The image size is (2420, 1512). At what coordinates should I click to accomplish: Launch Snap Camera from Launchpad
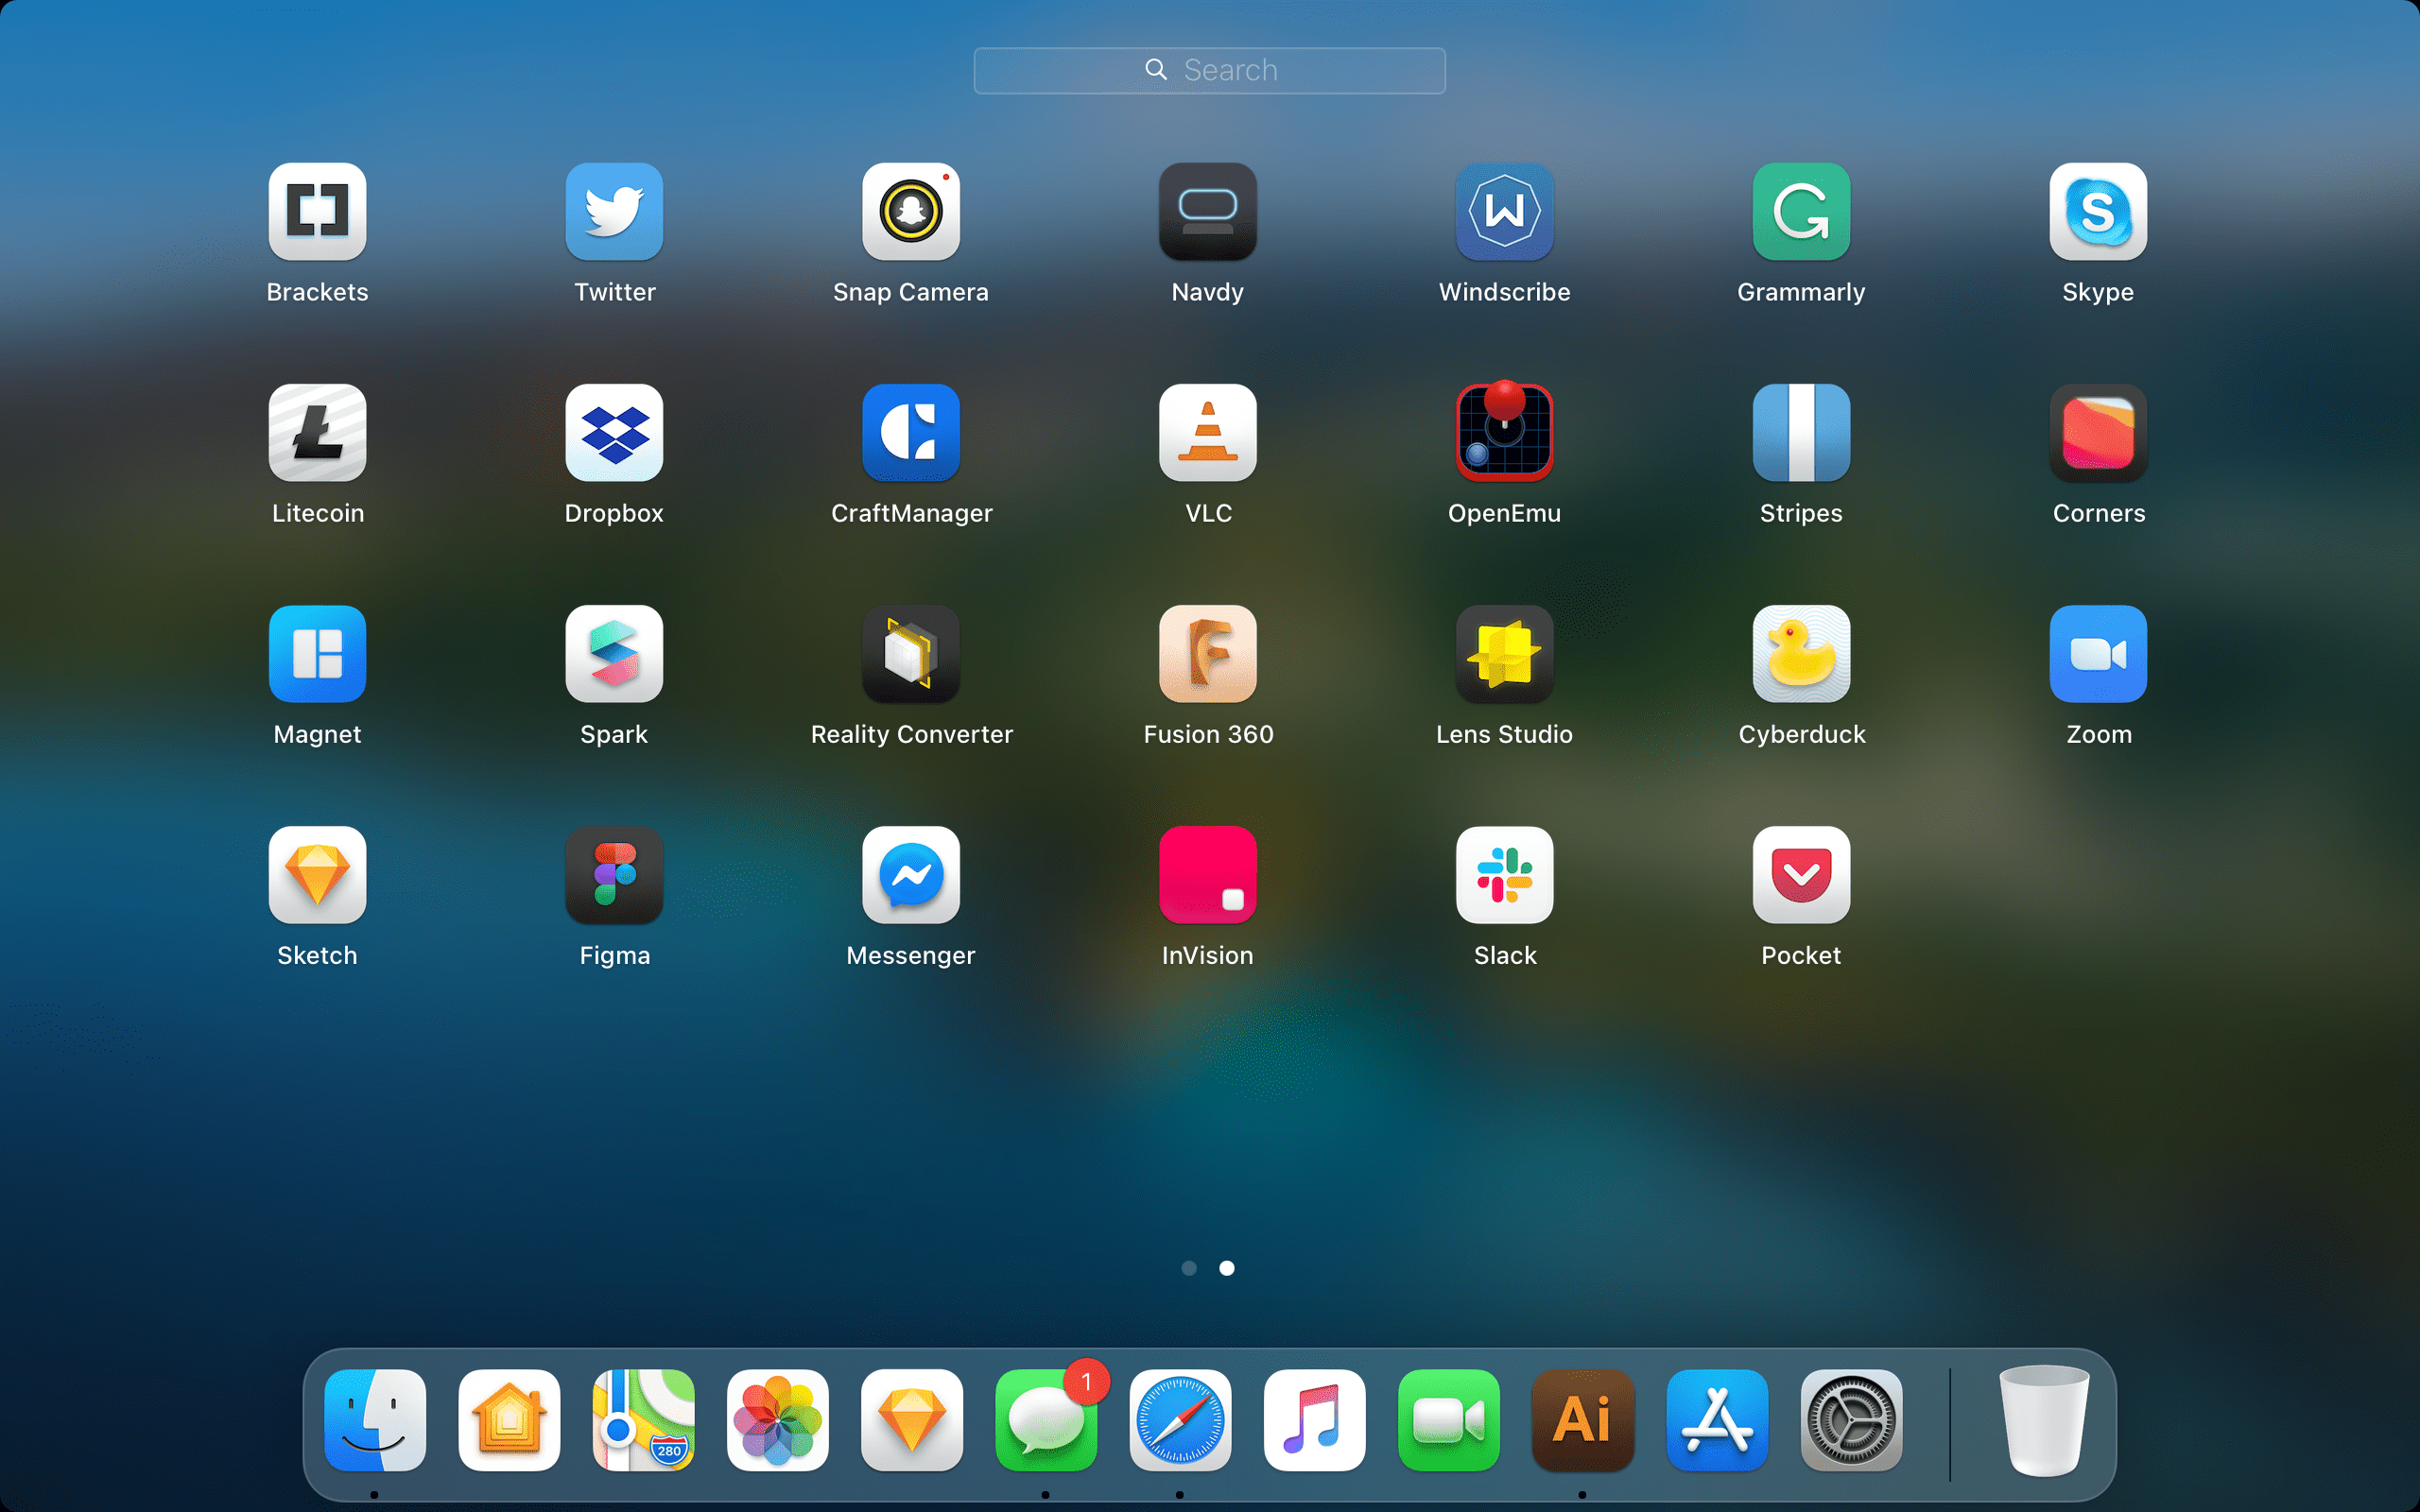tap(911, 212)
